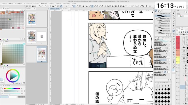Screen dimensions: 188x105
Task: Select the first sub tool group pen tab
Action: point(156,10)
